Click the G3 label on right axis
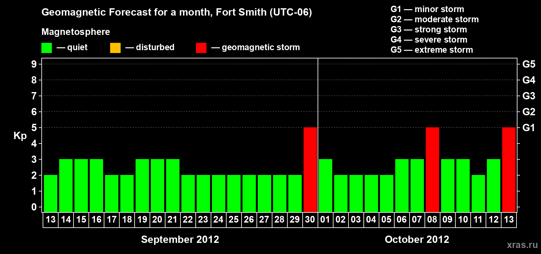 tap(529, 96)
